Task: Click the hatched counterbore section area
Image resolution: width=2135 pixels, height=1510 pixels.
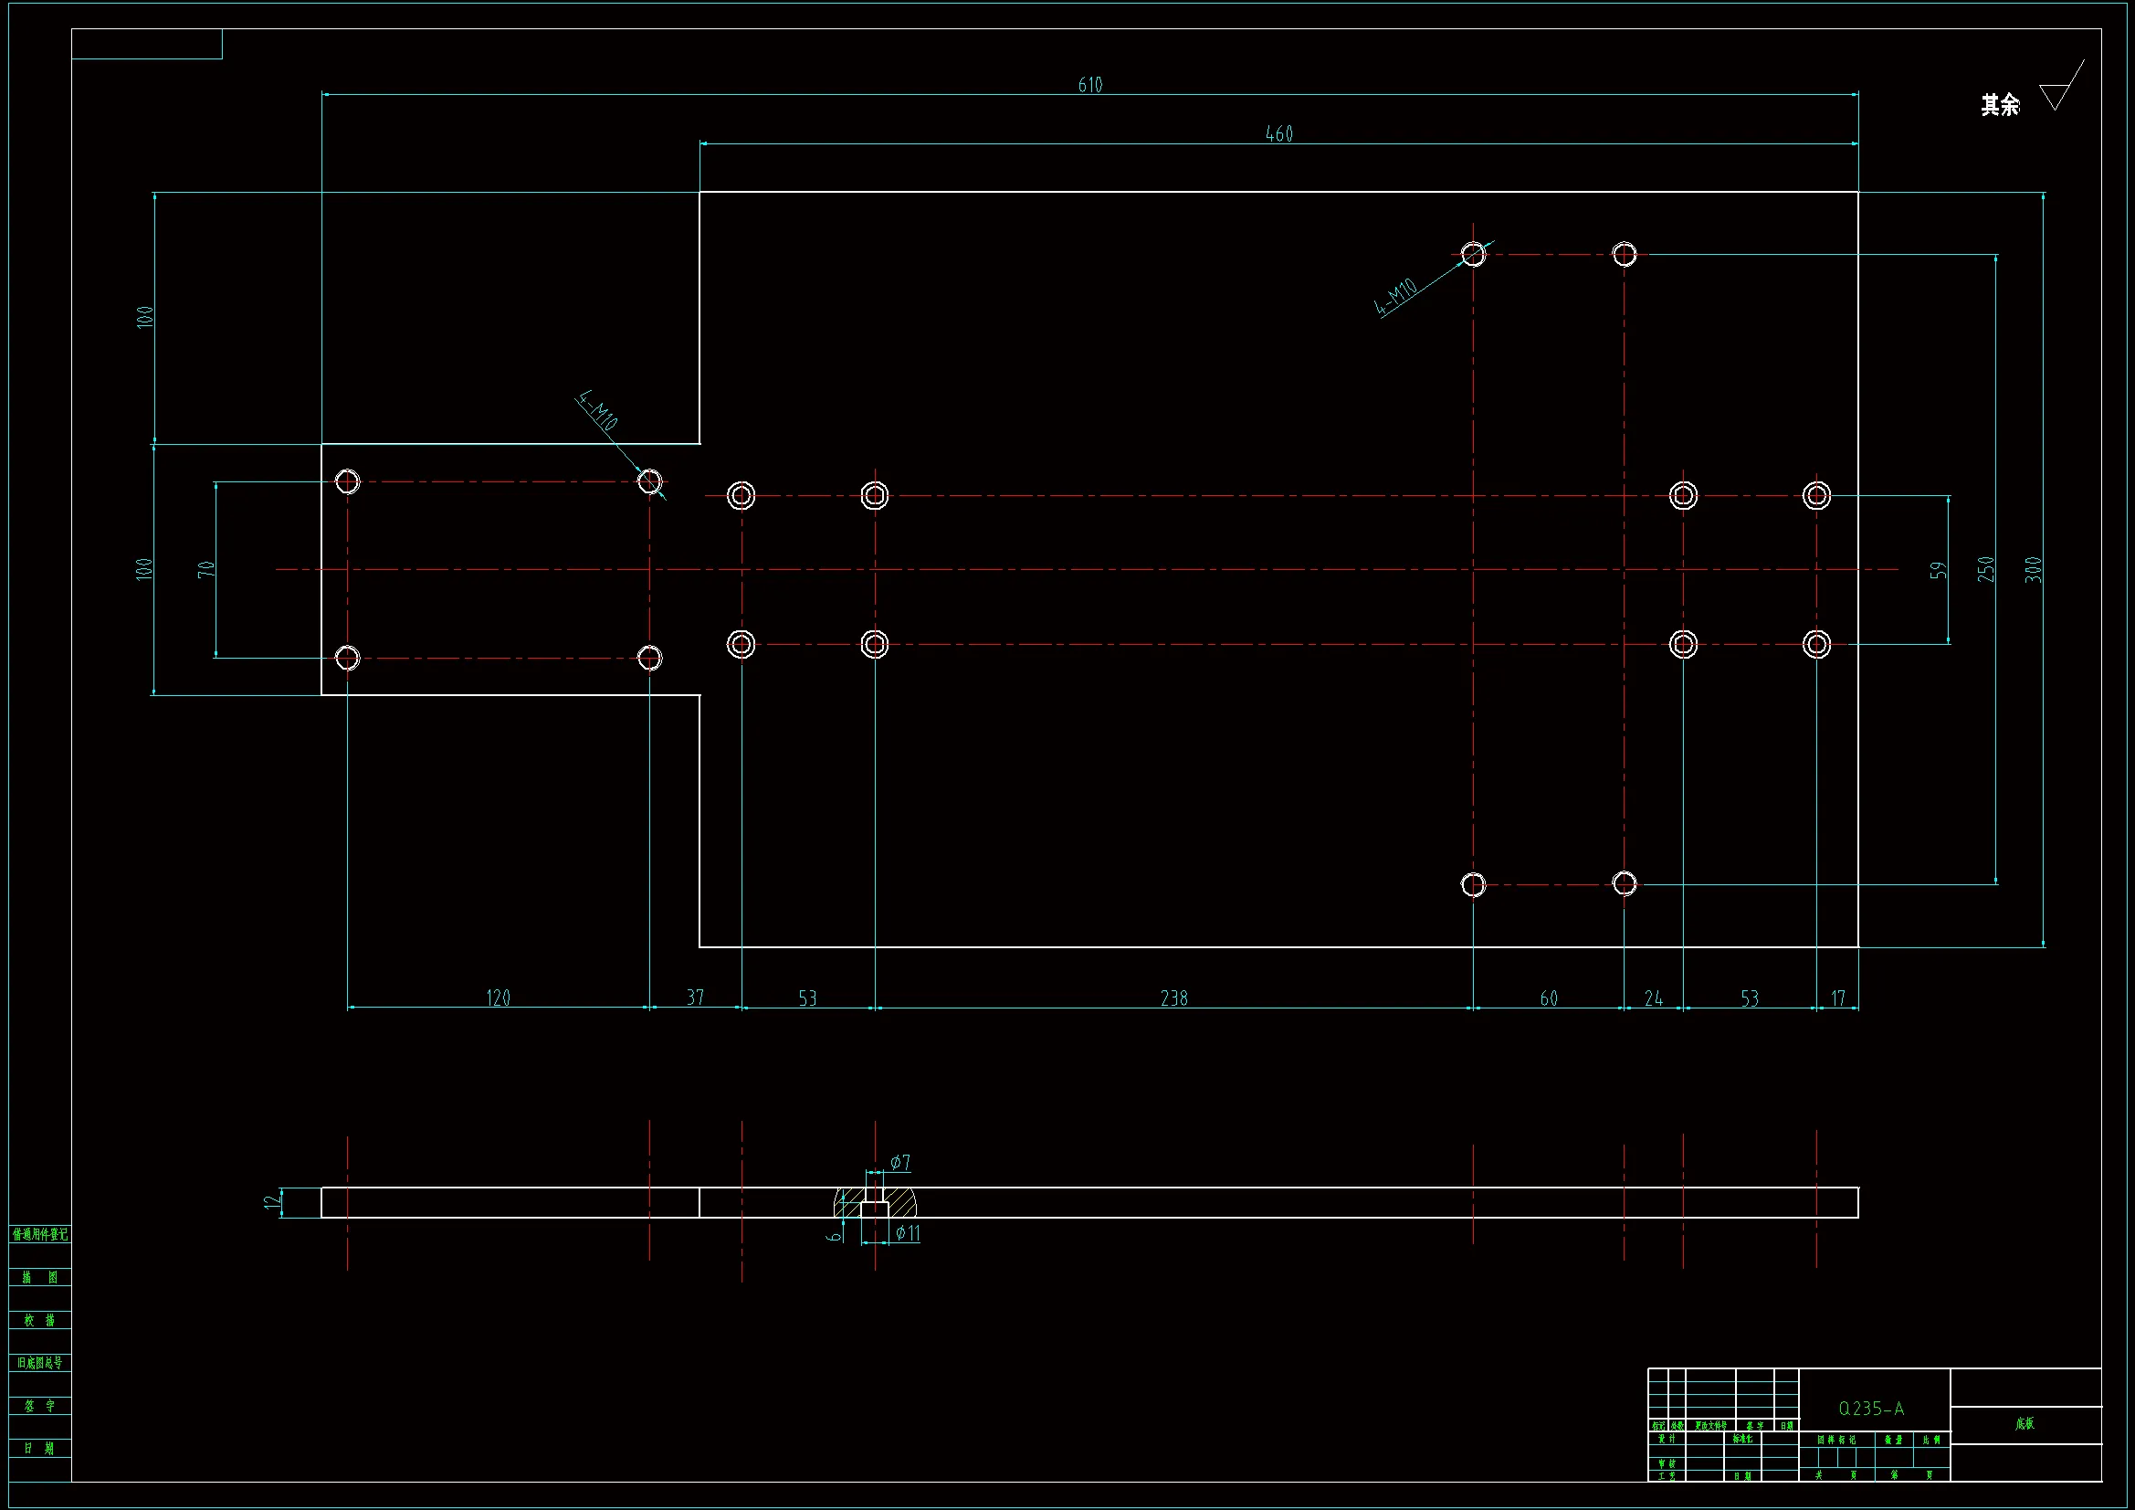Action: coord(902,1203)
